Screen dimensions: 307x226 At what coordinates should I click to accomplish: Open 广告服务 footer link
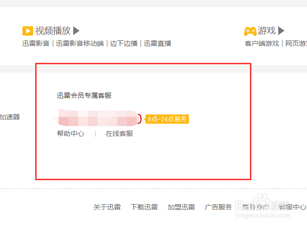tap(218, 207)
